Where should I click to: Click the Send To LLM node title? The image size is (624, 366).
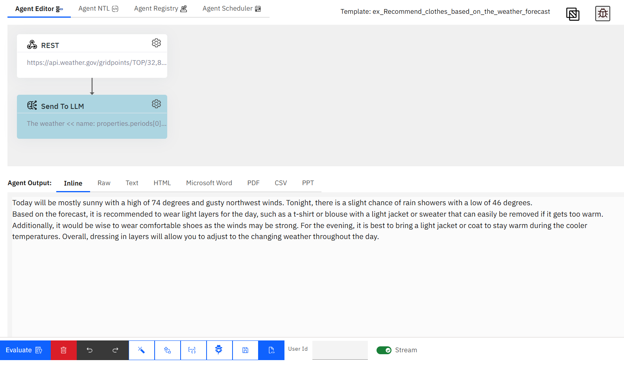click(63, 107)
